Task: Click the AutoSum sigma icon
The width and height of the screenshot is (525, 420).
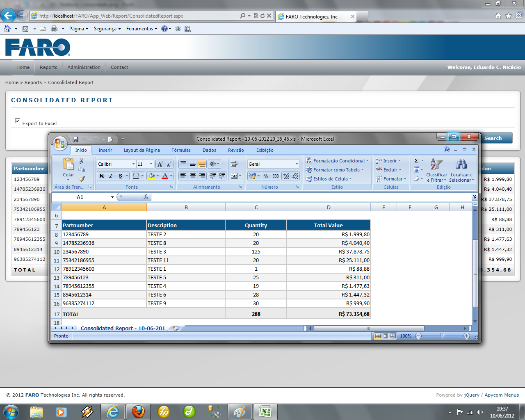Action: (x=417, y=161)
